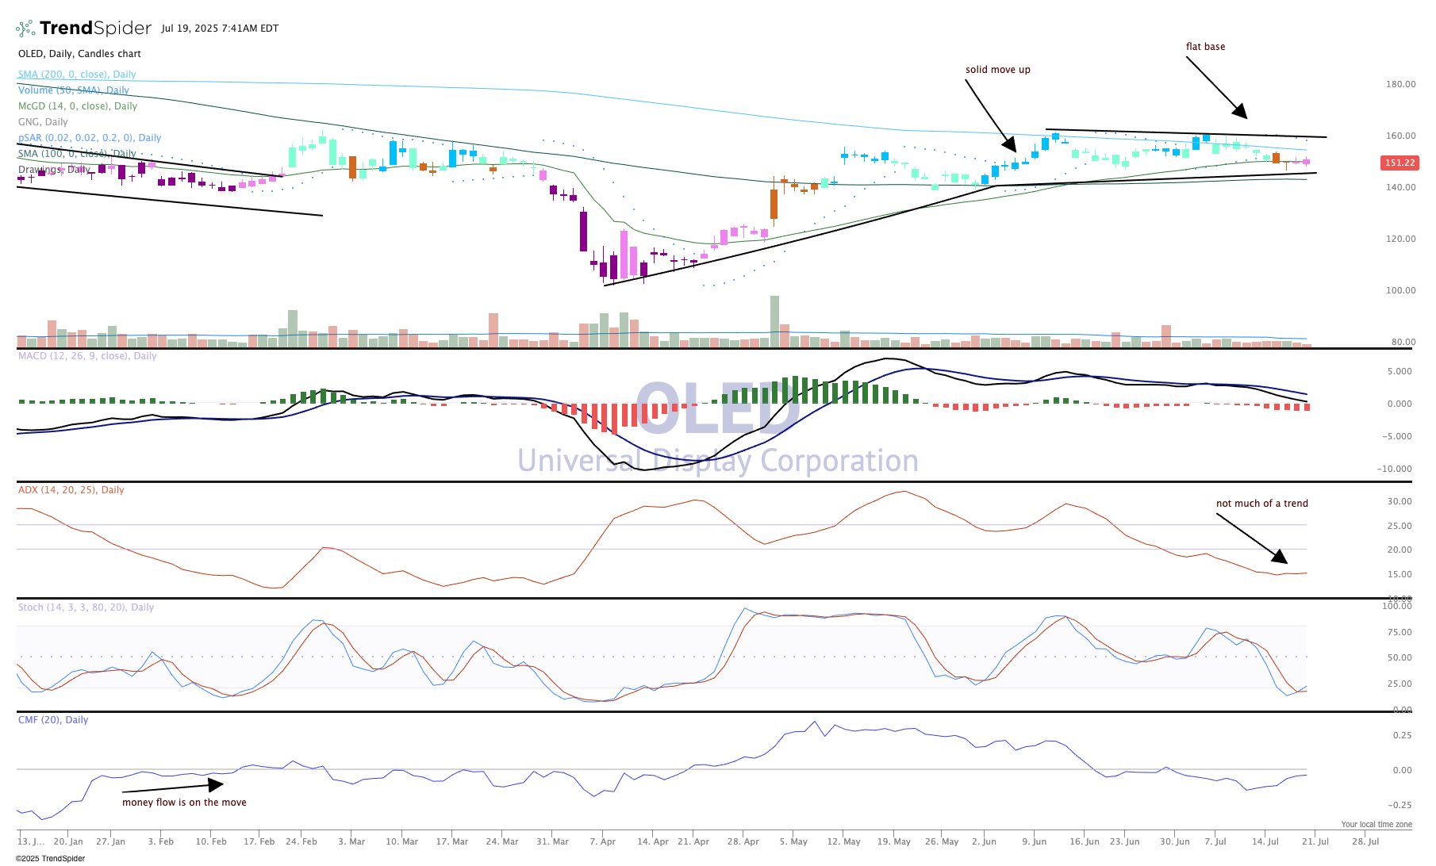
Task: Open the ADX (14, 20, 25) panel label
Action: tap(71, 490)
